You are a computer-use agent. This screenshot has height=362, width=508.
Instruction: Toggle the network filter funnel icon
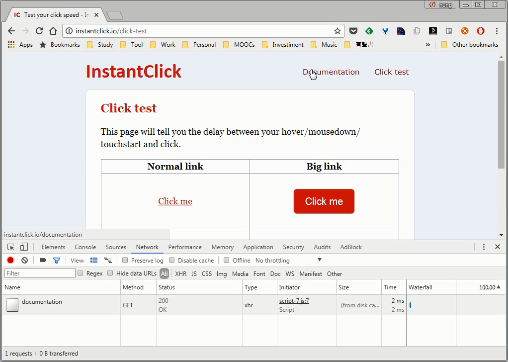click(57, 260)
